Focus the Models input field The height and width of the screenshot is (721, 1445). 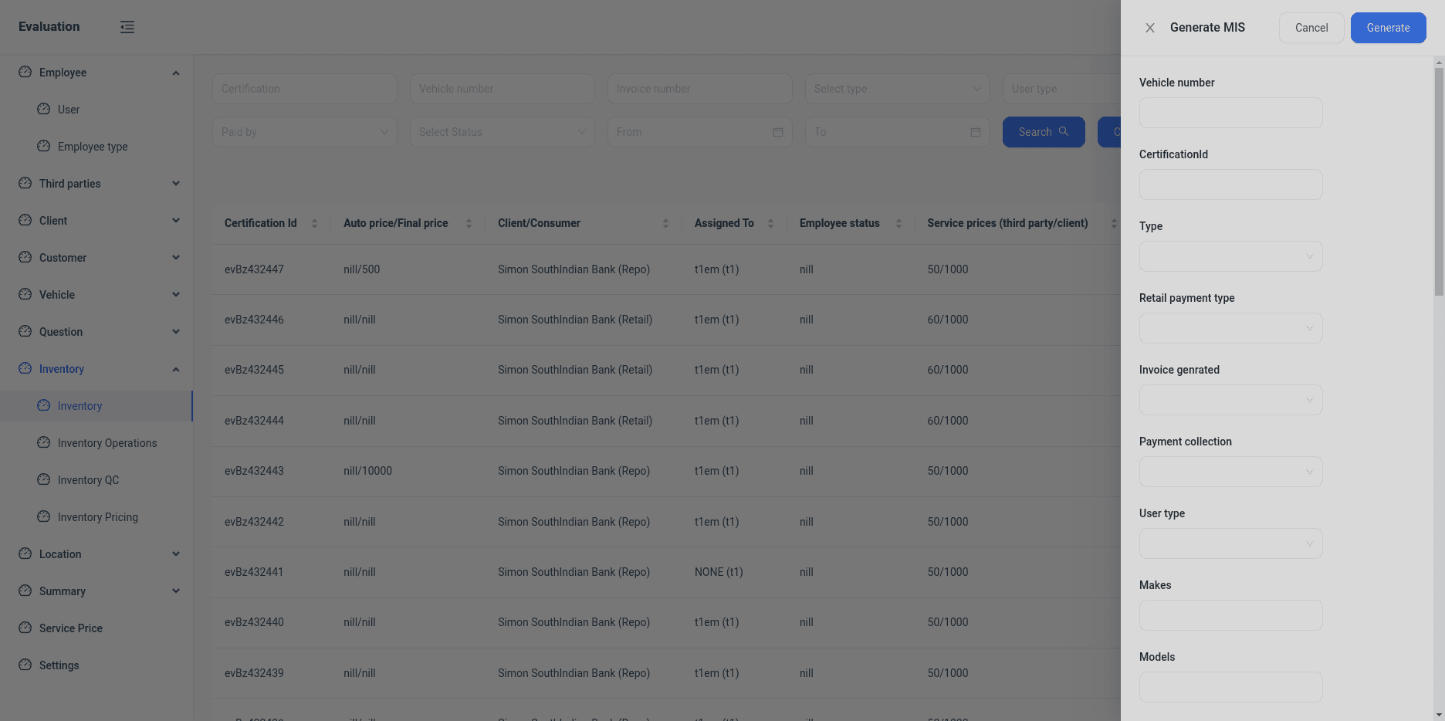pyautogui.click(x=1230, y=687)
